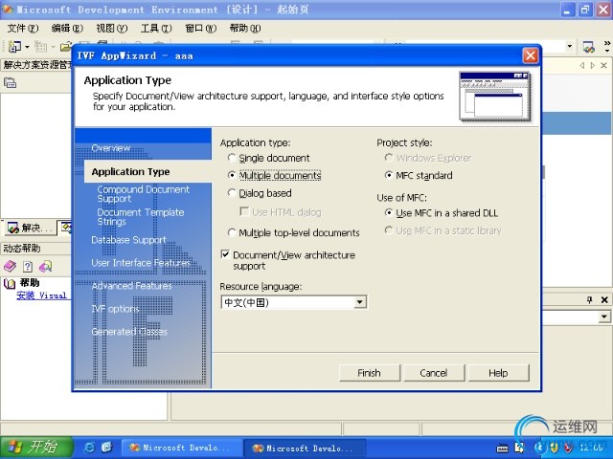Select Single document application type

(269, 158)
